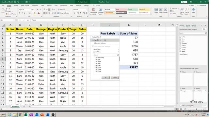The image size is (209, 117).
Task: Click the Comments button
Action: pyautogui.click(x=201, y=6)
